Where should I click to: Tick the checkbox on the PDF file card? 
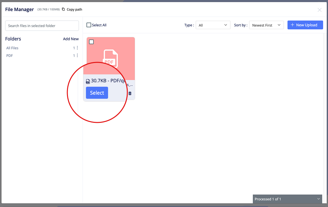(x=91, y=42)
